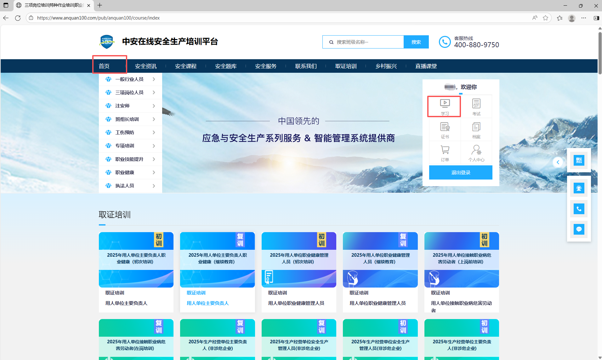This screenshot has height=360, width=602.
Task: Go to 直播课堂 in navigation bar
Action: [x=426, y=66]
